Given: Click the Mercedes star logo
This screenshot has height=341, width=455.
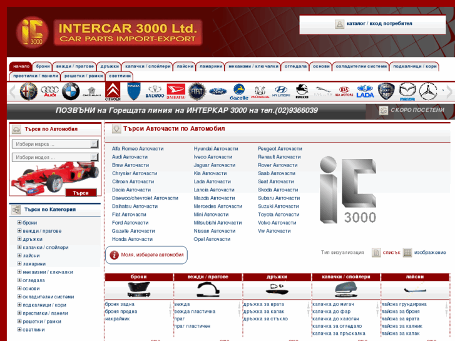Looking at the screenshot, I should pos(428,91).
